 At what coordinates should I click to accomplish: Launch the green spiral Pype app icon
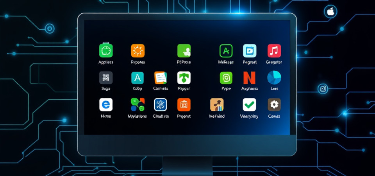(x=226, y=78)
